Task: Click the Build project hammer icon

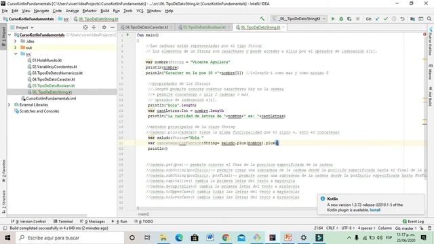Action: 262,19
